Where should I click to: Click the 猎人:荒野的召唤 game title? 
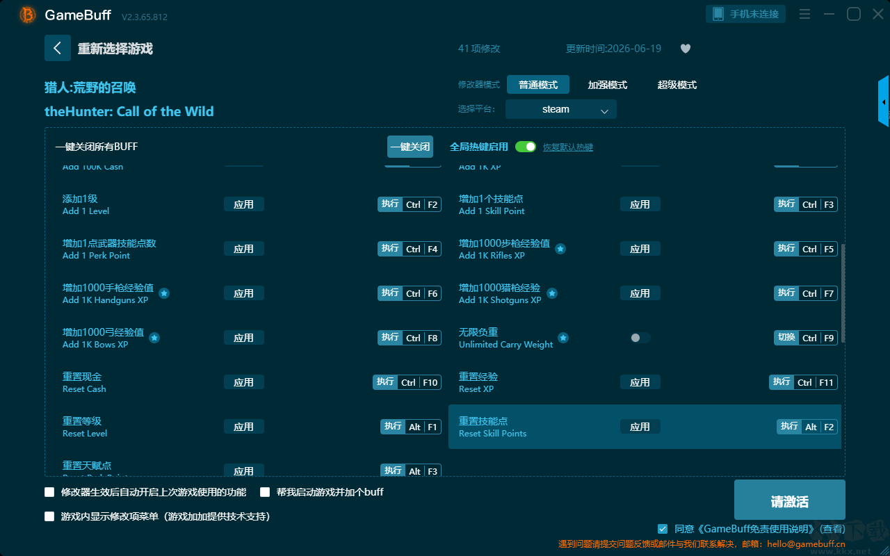pyautogui.click(x=90, y=88)
